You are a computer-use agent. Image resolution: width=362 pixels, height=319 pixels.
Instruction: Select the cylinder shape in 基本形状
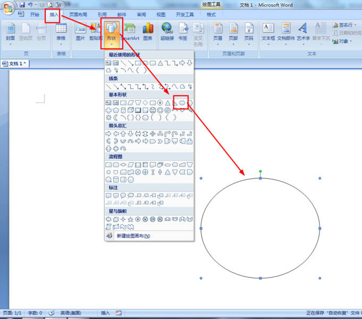(123, 110)
